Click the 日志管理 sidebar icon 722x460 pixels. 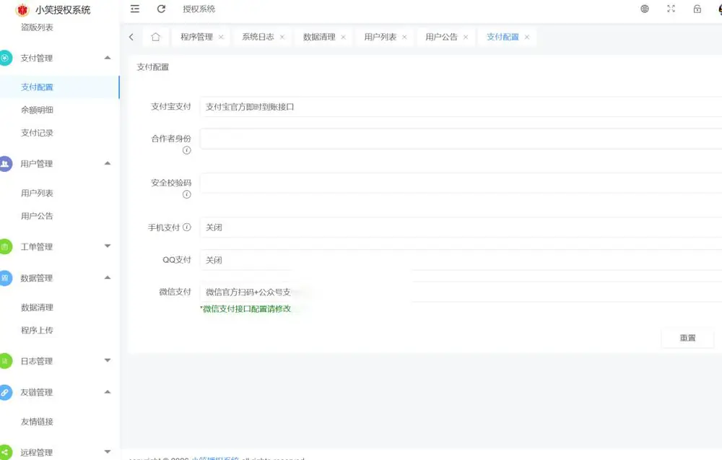[x=5, y=360]
